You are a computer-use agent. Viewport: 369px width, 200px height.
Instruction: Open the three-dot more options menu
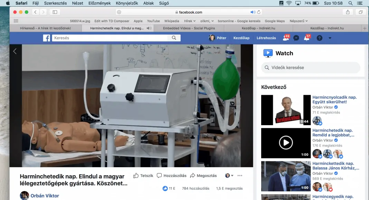[x=240, y=176]
